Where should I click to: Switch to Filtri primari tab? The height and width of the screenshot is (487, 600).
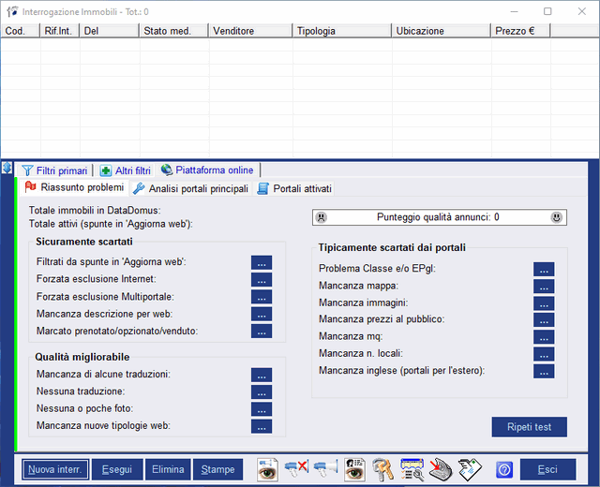click(x=54, y=170)
